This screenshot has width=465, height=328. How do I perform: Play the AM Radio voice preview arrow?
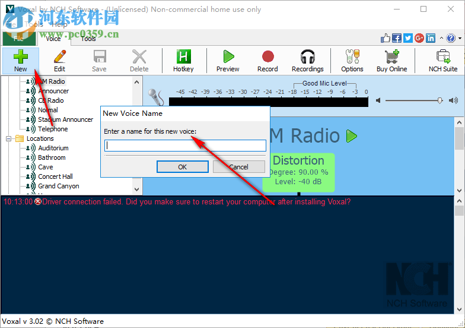[352, 136]
